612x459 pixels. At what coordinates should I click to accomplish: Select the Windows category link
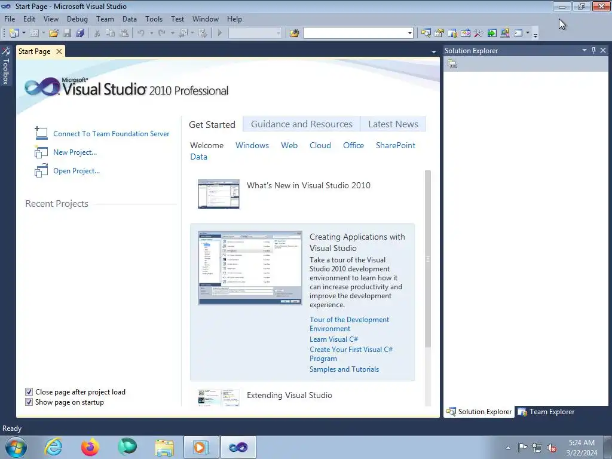252,145
